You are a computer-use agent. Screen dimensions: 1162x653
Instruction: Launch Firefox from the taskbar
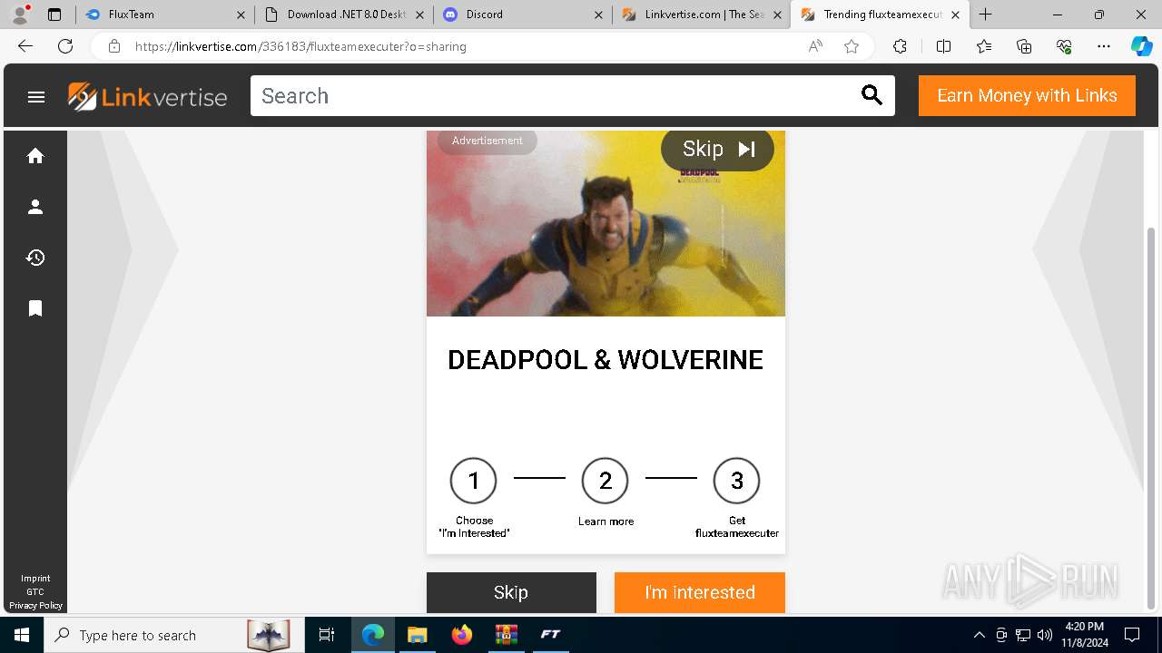[461, 635]
